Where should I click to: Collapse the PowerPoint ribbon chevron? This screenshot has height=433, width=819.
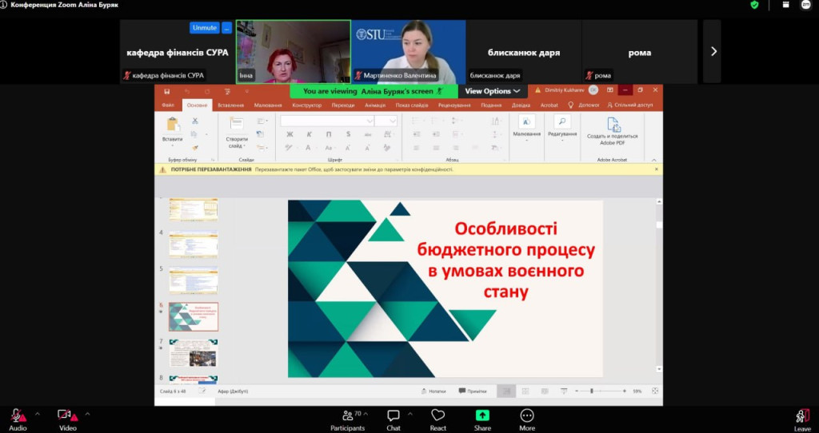[x=654, y=160]
